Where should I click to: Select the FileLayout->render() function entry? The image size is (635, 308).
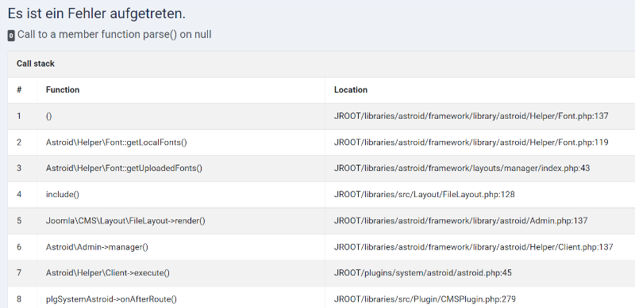(125, 221)
